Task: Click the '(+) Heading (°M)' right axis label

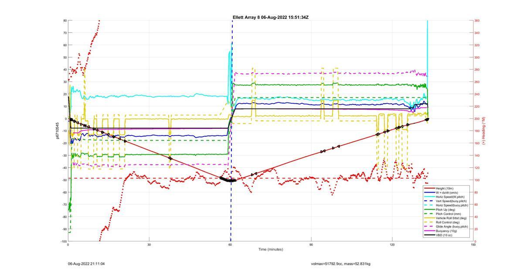Action: click(x=484, y=131)
